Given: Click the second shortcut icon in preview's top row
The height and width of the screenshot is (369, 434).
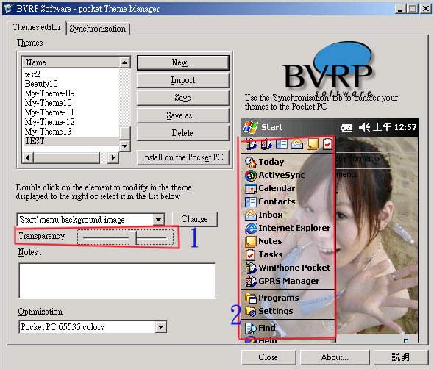Looking at the screenshot, I should tap(266, 144).
